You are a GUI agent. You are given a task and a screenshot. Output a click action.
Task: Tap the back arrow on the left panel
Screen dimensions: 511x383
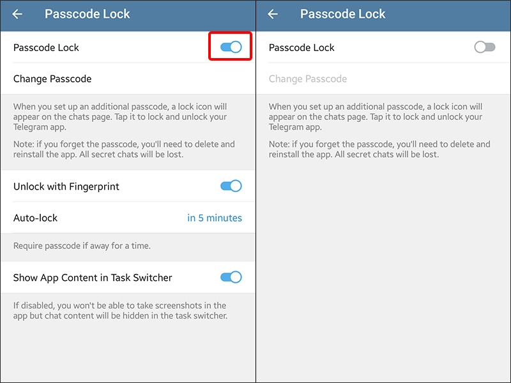pos(18,14)
